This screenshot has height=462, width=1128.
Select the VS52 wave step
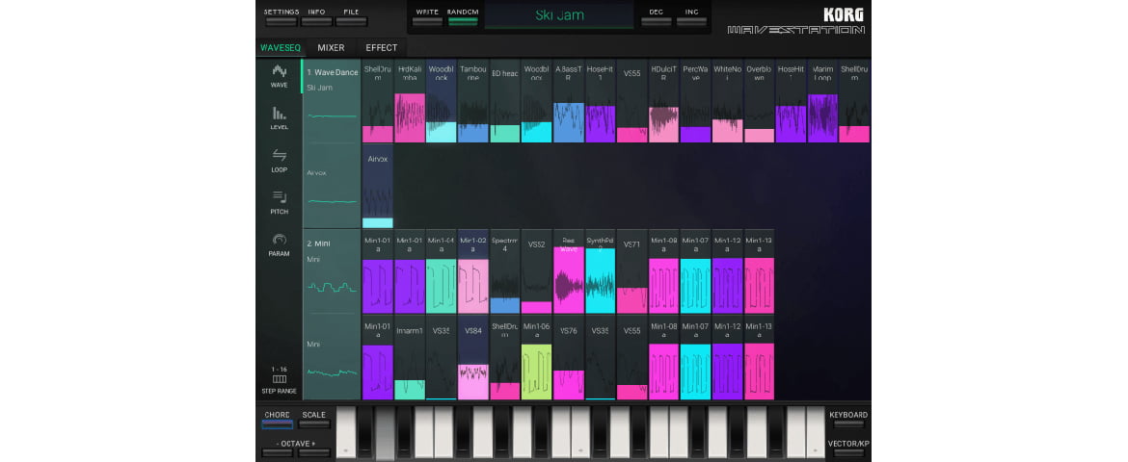pos(537,271)
